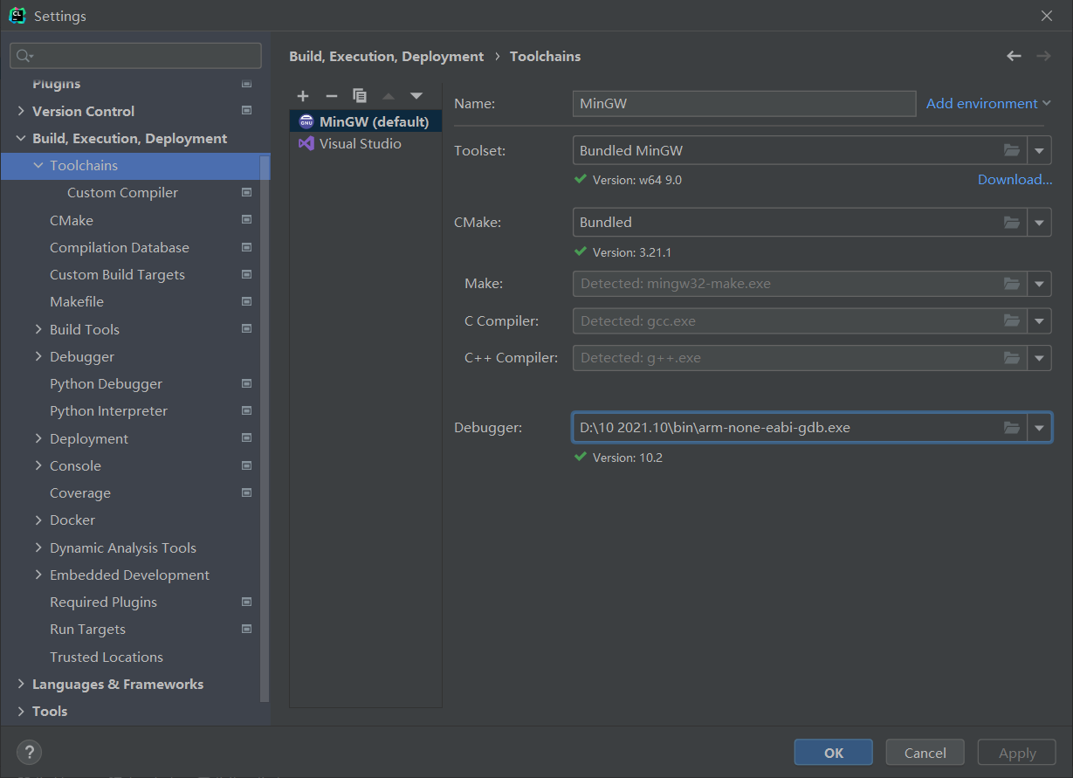
Task: Click the Download... link
Action: pos(1015,179)
